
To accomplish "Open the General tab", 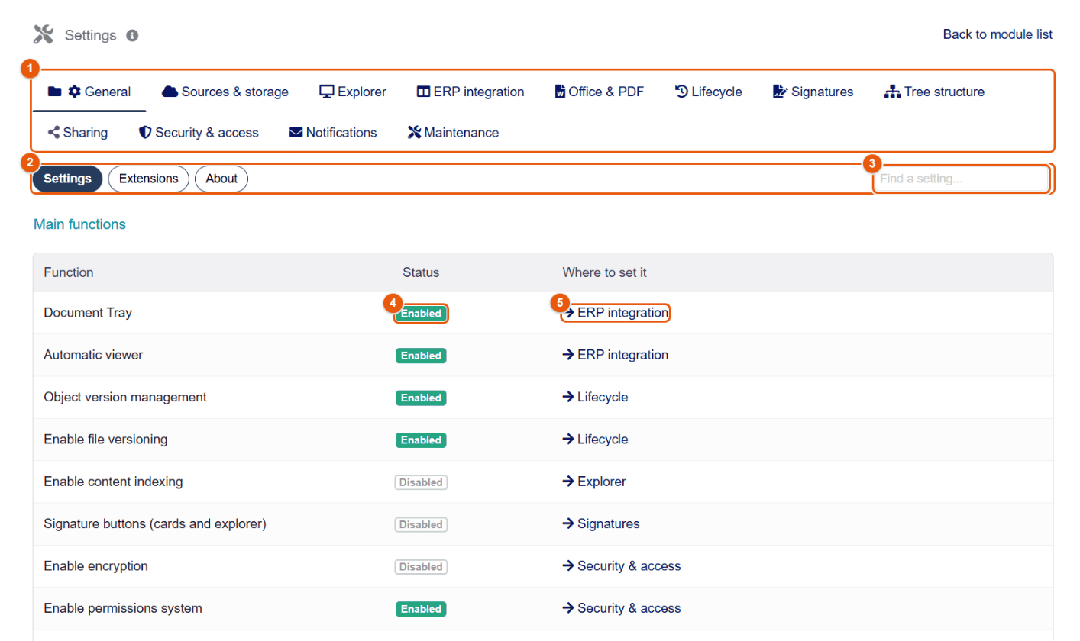I will (89, 92).
